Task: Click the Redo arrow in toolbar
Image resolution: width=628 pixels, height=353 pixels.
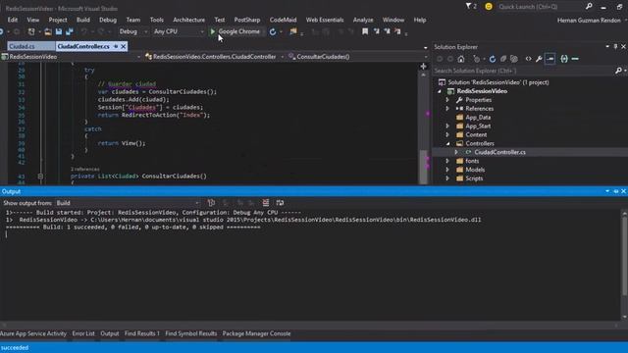Action: [100, 31]
